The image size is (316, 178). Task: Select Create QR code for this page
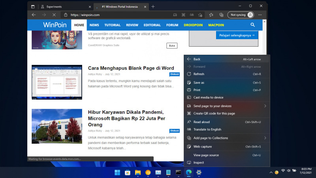tap(227, 114)
